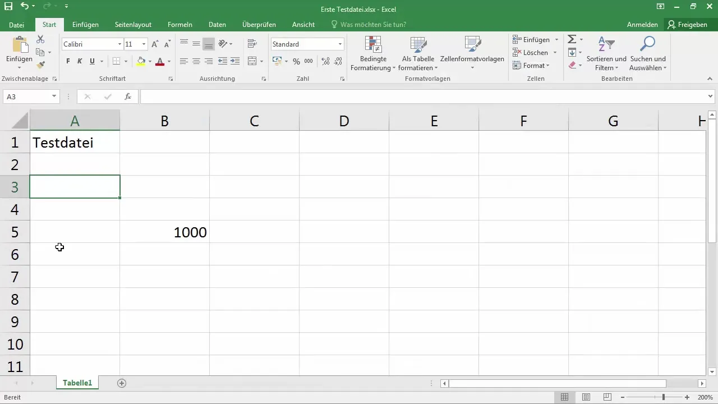This screenshot has height=404, width=718.
Task: Switch to the Ansicht tab
Action: click(303, 25)
